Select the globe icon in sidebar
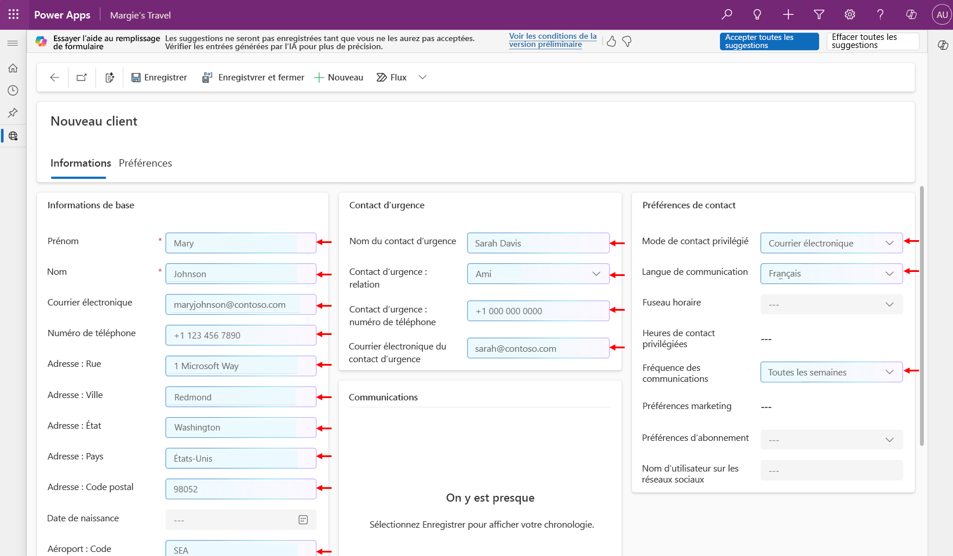The image size is (953, 556). click(13, 136)
